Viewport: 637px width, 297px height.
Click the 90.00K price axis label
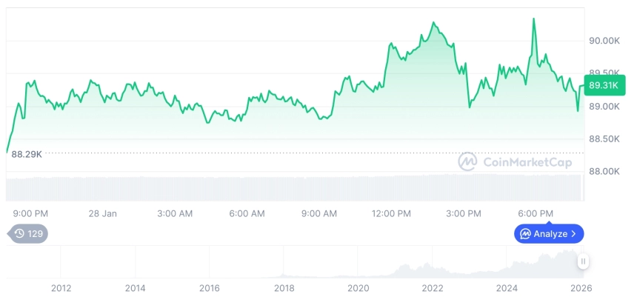[x=604, y=41]
